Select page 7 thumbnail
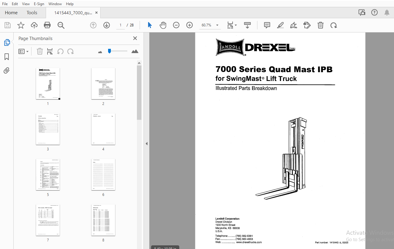Screen dimensions: 394x249 [48, 220]
